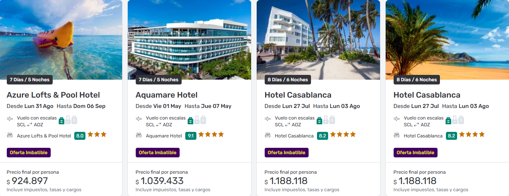509x196 pixels.
Task: Click the airplane icon in Aquamare Hotel card
Action: (139, 119)
